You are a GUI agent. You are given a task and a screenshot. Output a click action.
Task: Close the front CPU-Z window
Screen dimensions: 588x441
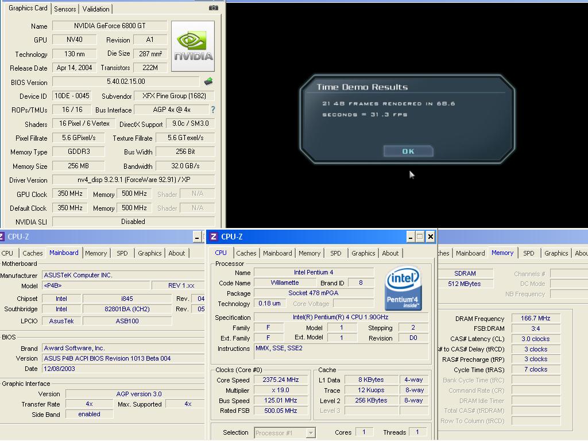tap(431, 237)
